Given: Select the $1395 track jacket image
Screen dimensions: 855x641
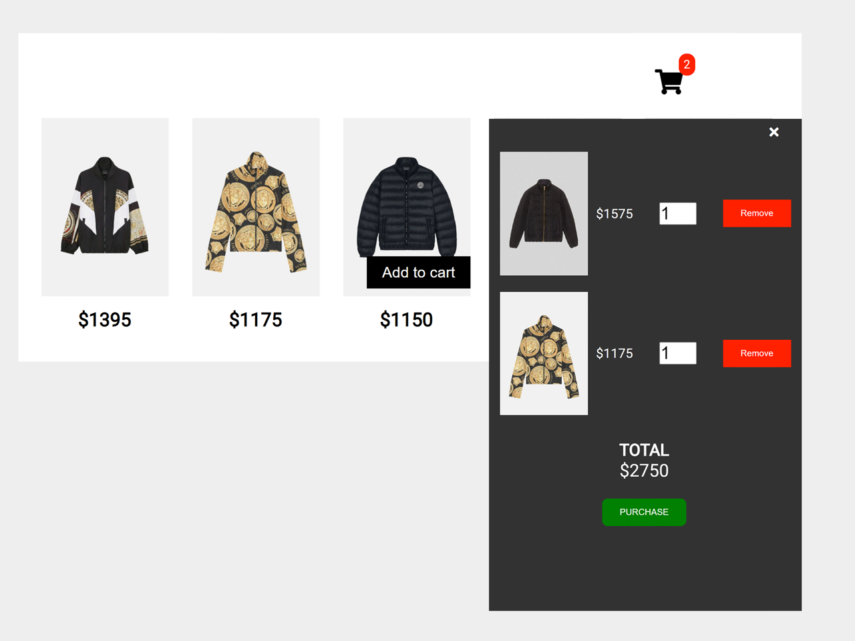Looking at the screenshot, I should (x=105, y=207).
